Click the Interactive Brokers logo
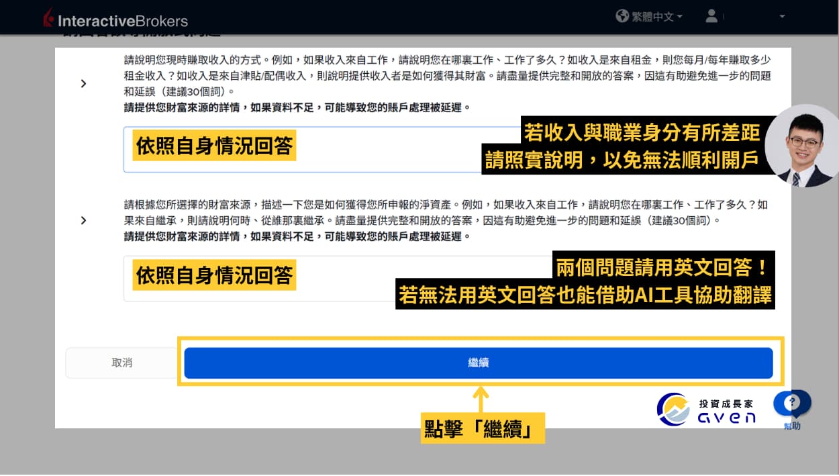The image size is (839, 476). click(115, 19)
